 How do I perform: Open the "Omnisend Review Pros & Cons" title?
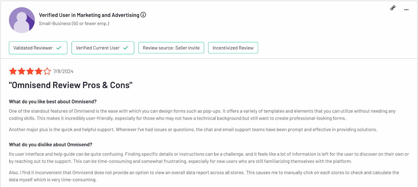[71, 85]
